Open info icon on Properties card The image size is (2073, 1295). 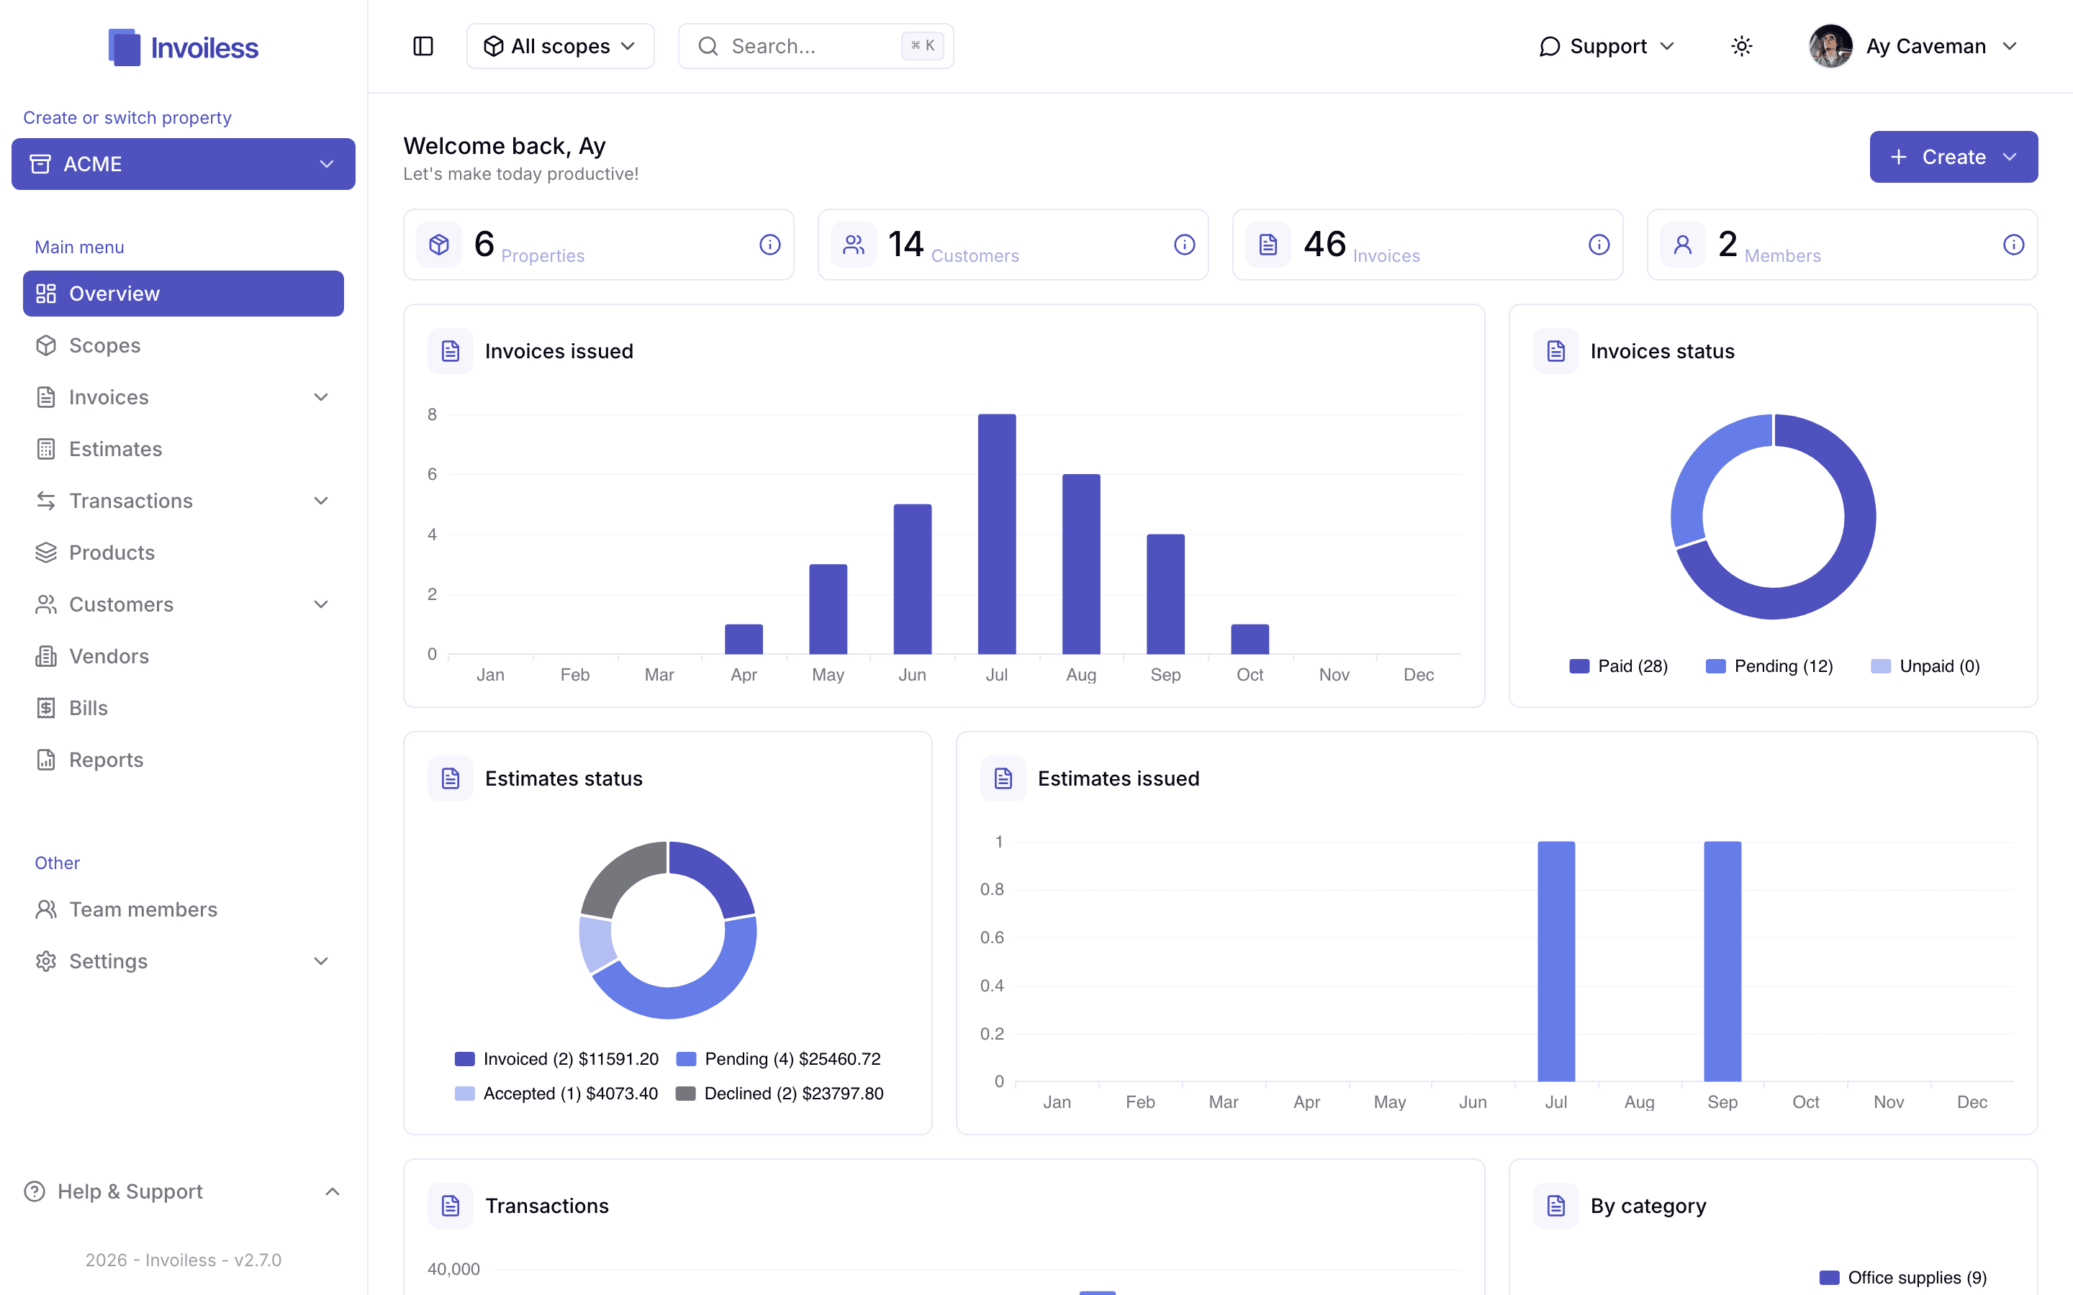pyautogui.click(x=770, y=245)
